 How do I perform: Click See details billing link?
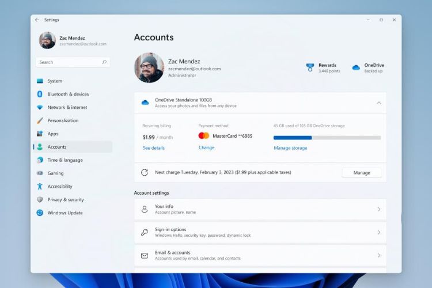[153, 148]
